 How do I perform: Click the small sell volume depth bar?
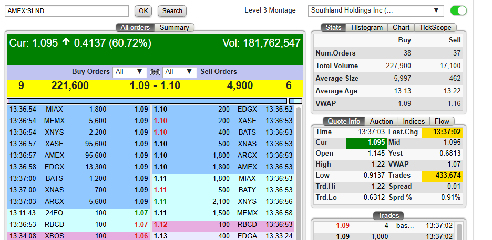coord(295,101)
